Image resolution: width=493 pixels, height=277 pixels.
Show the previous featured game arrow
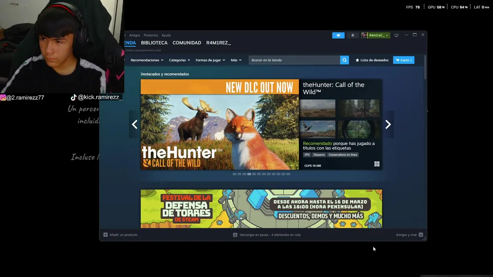pyautogui.click(x=134, y=124)
